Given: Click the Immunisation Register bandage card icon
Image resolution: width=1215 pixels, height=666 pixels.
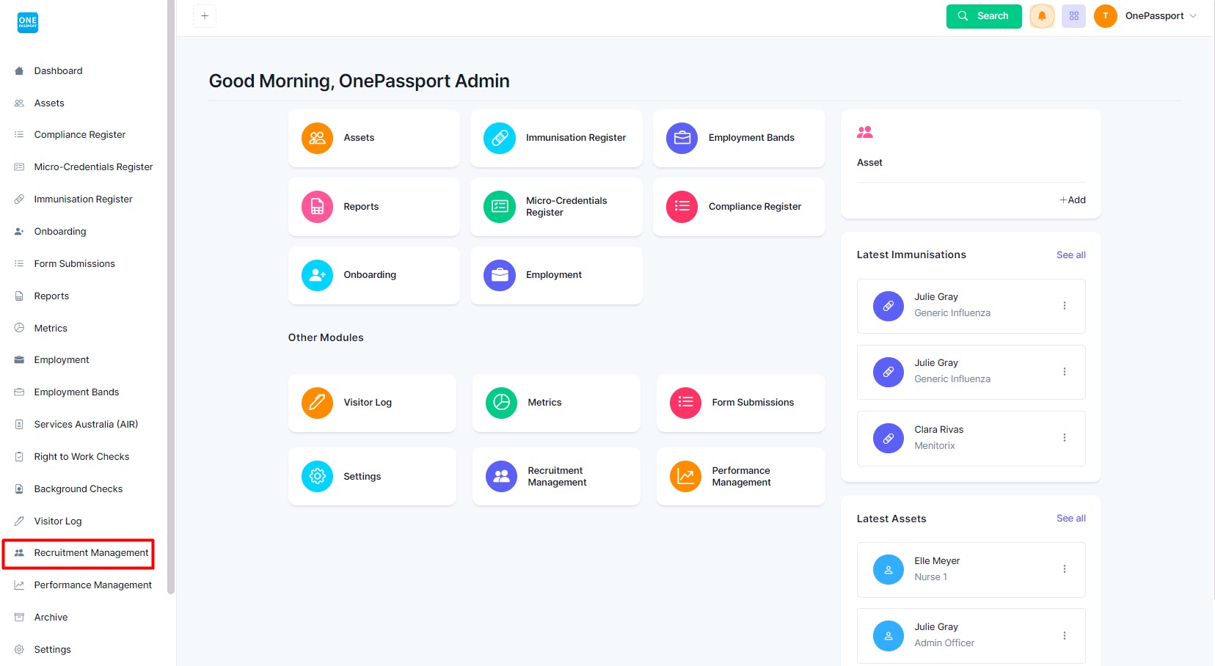Looking at the screenshot, I should 500,138.
